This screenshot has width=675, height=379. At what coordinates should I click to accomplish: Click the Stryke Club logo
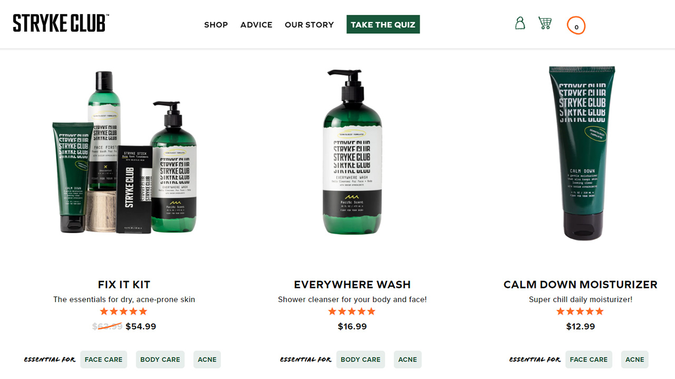click(61, 24)
